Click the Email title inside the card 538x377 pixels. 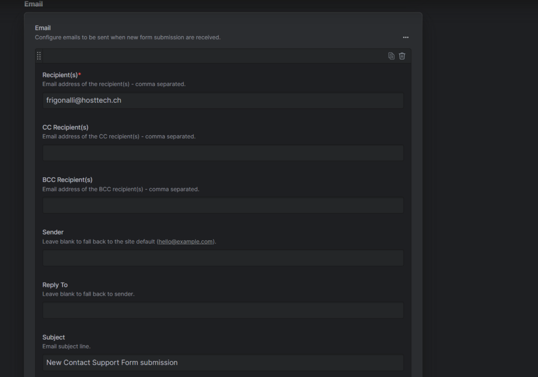43,28
